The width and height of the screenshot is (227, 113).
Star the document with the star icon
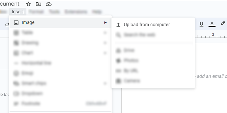(28, 4)
